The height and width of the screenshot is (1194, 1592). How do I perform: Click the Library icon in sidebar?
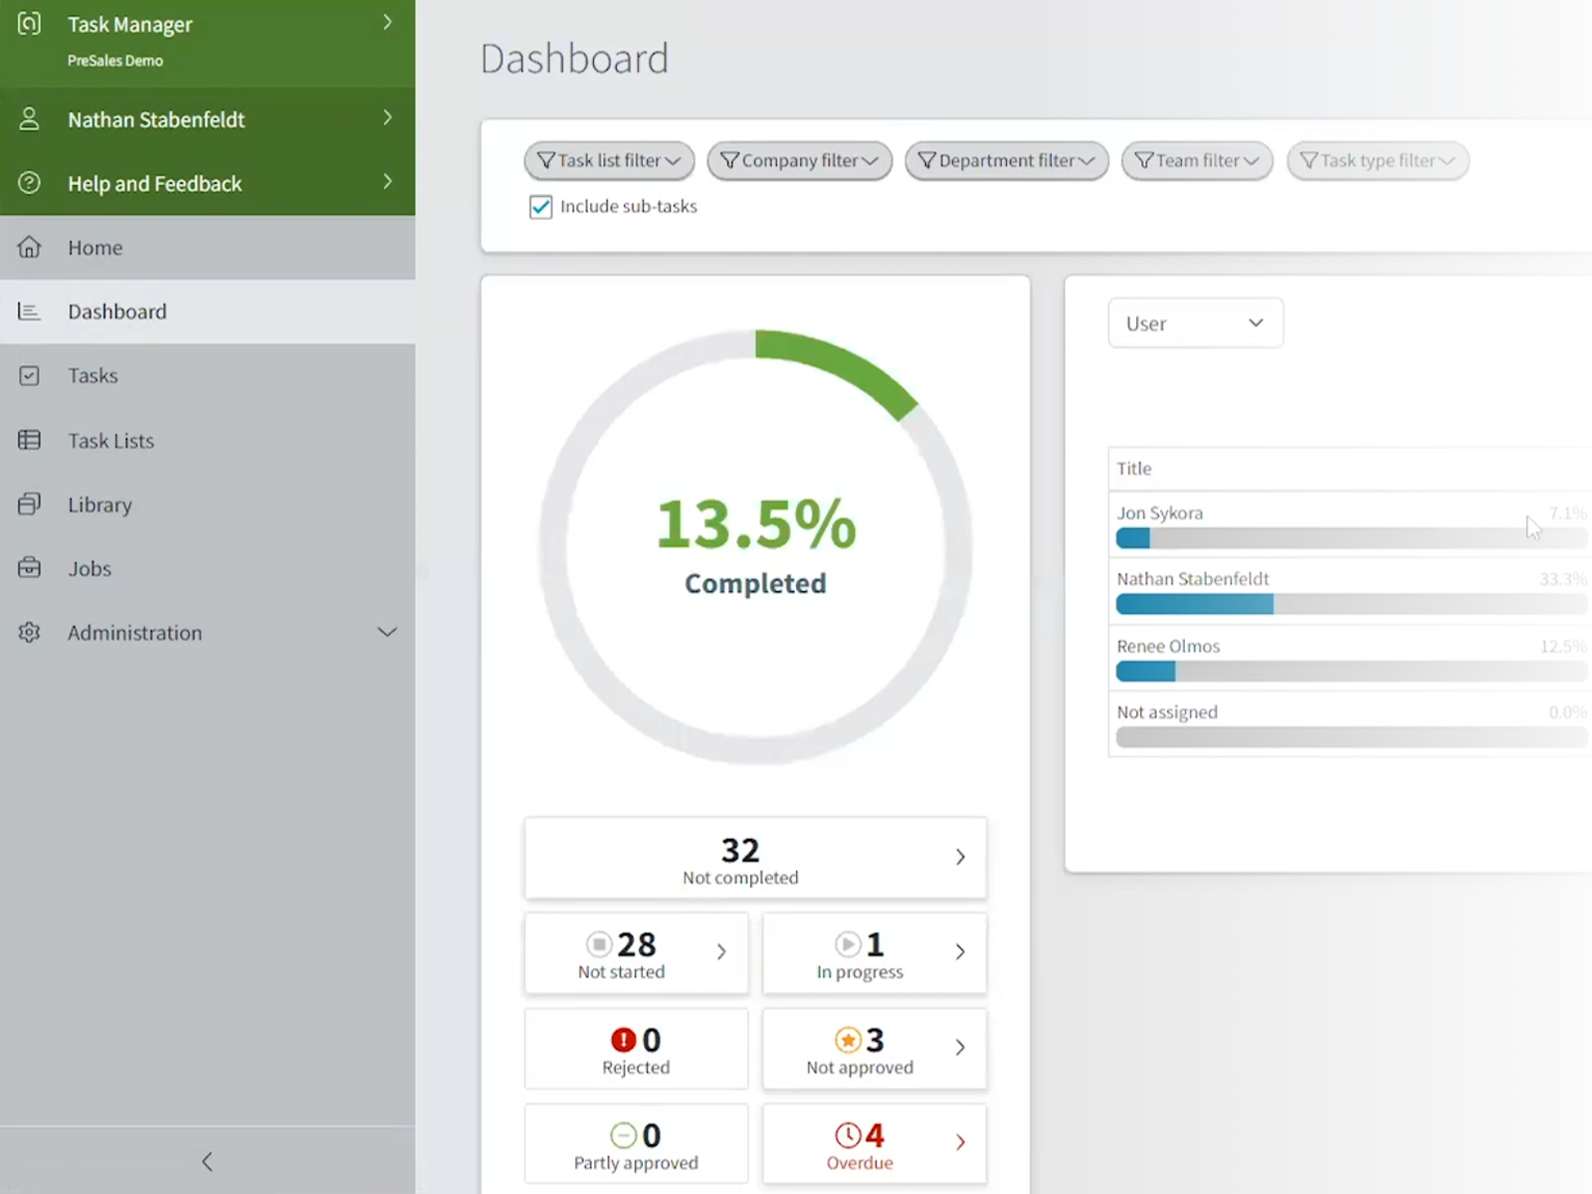click(30, 504)
